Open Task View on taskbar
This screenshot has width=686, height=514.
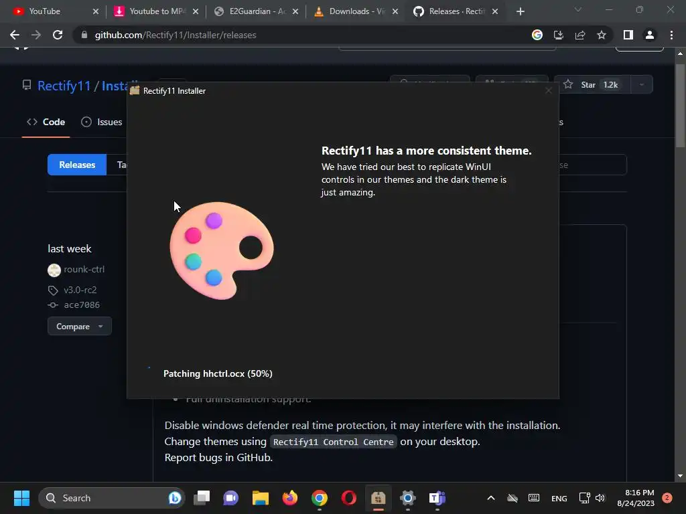coord(202,498)
